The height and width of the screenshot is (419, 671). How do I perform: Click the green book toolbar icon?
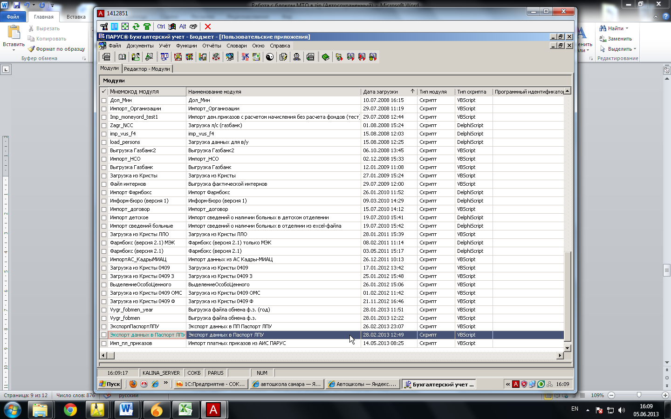(325, 57)
